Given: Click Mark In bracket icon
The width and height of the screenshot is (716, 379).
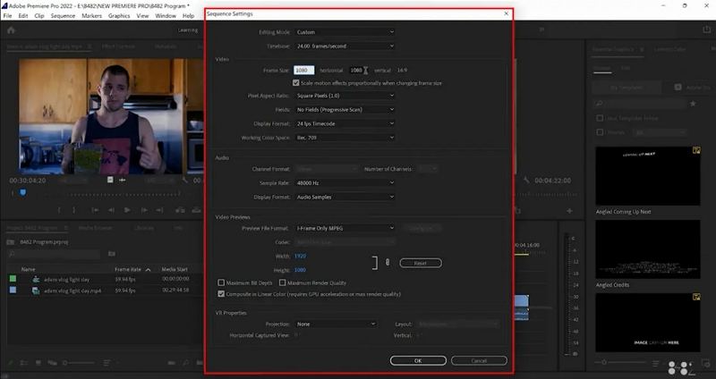Looking at the screenshot, I should coord(59,210).
